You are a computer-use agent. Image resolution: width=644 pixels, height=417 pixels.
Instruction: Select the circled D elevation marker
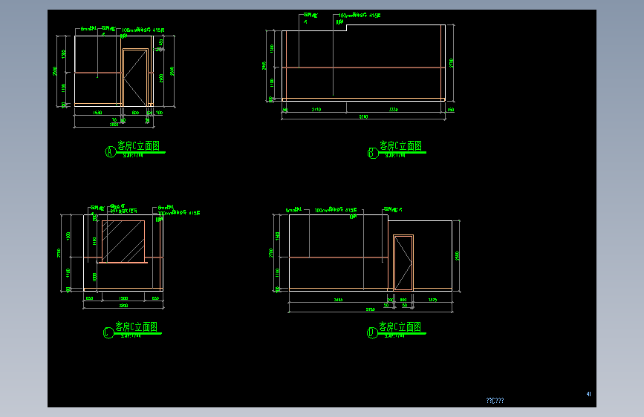[372, 333]
